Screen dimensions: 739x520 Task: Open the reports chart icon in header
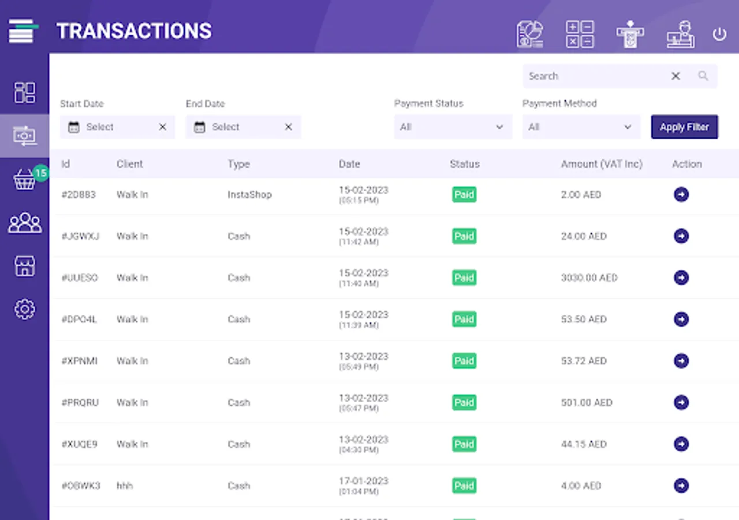point(529,34)
